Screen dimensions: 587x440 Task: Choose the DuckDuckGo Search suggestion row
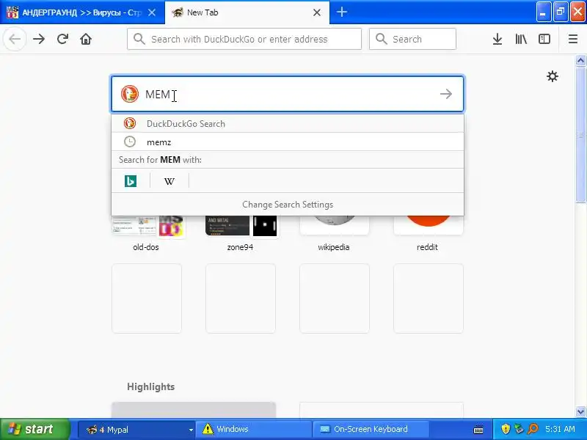coord(288,123)
